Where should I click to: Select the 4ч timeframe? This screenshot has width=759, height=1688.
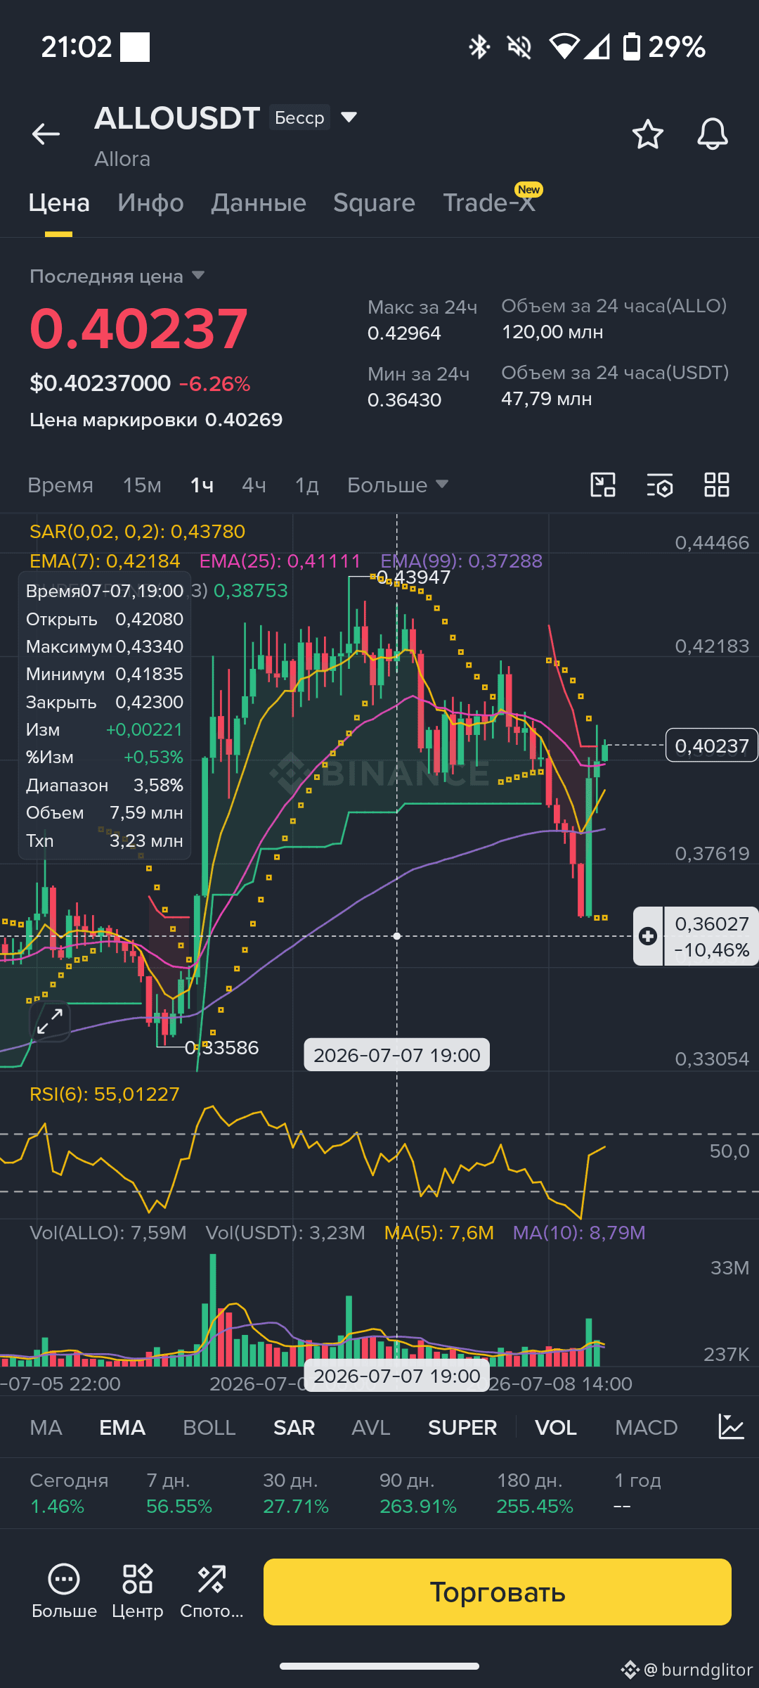click(x=254, y=485)
